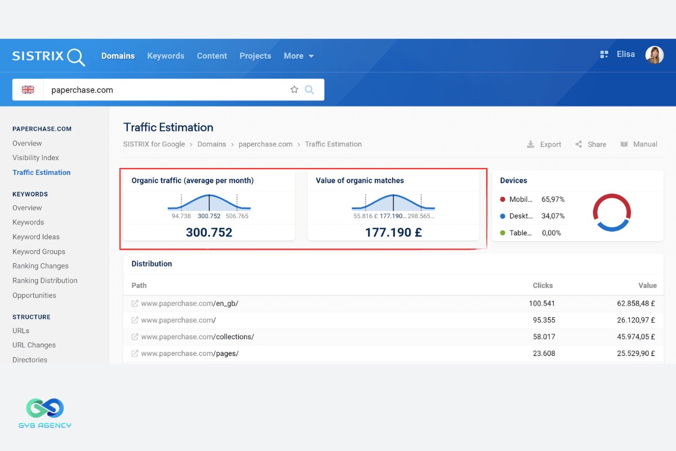Open the Domains menu

118,56
